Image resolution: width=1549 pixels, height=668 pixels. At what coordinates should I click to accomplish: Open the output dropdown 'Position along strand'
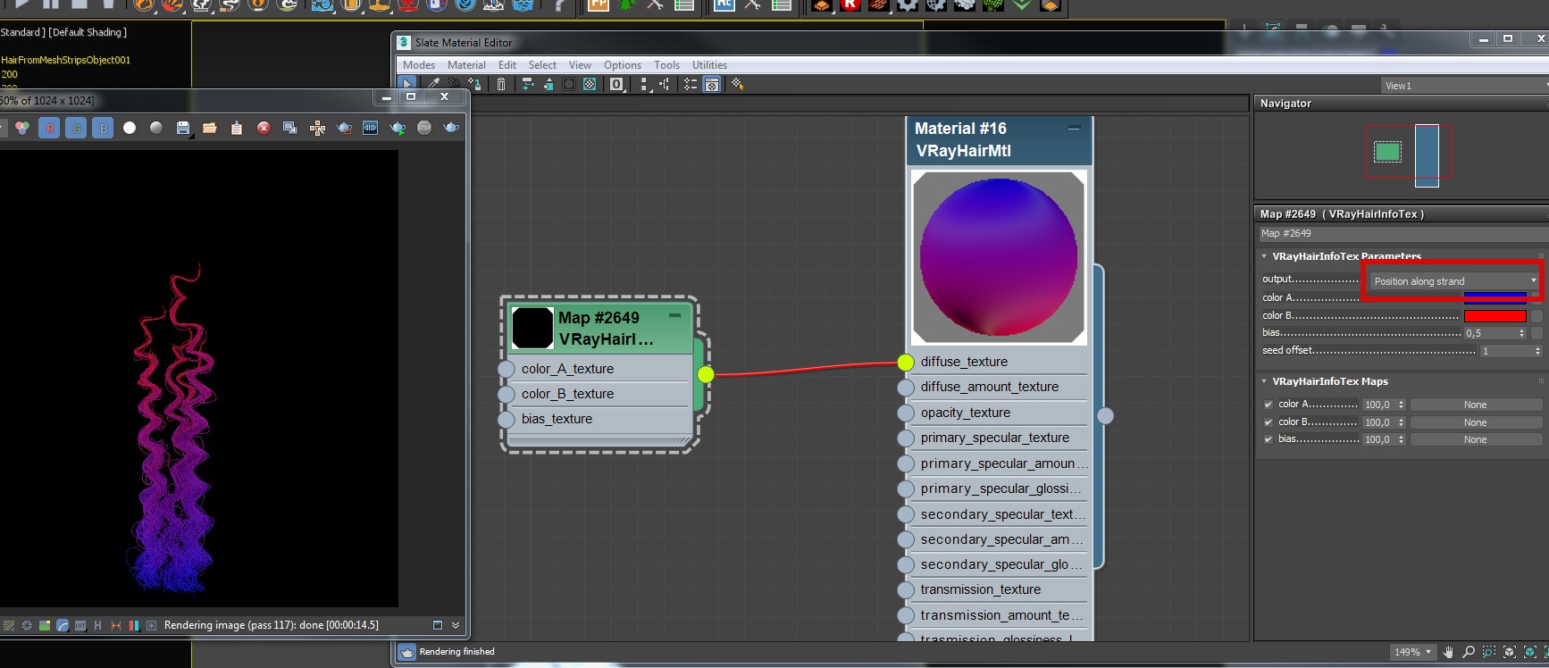pyautogui.click(x=1454, y=281)
